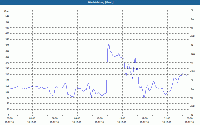Click the 03:00 time label
This screenshot has height=125, width=200.
pyautogui.click(x=33, y=118)
